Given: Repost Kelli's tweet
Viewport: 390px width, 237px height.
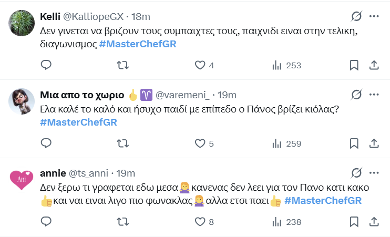Looking at the screenshot, I should click(x=122, y=65).
